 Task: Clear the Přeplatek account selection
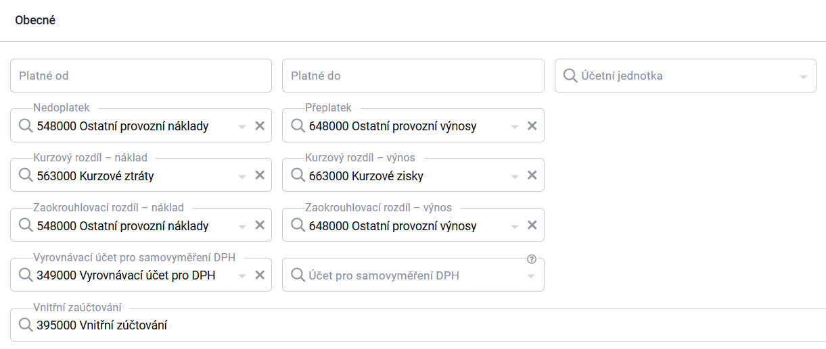pos(532,126)
